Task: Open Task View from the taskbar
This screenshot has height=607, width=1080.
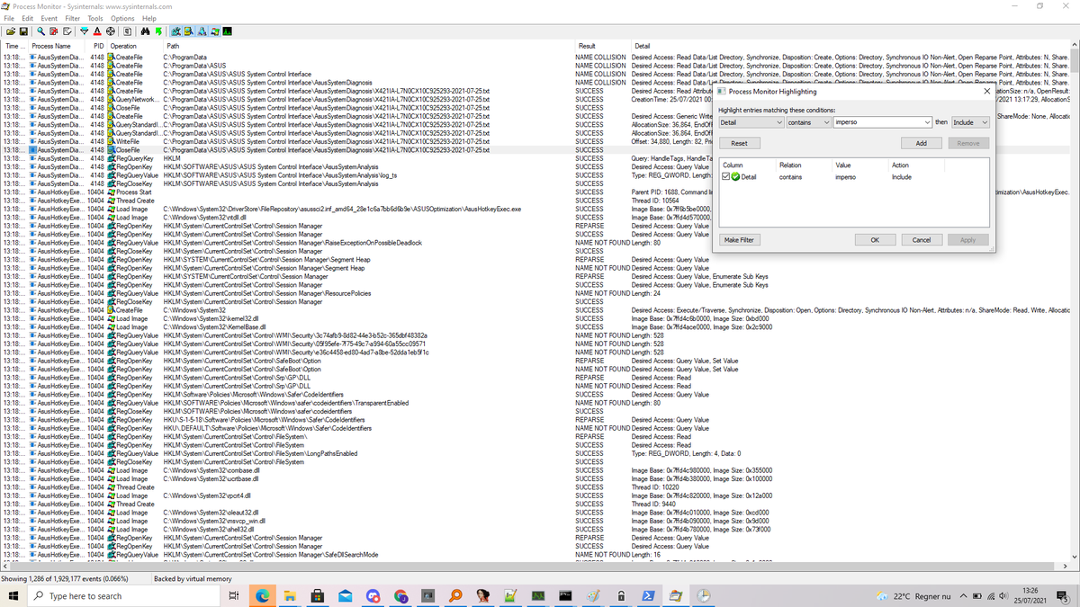Action: [x=233, y=595]
